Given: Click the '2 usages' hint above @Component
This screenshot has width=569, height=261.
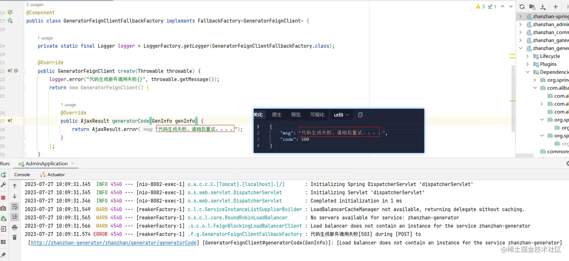Looking at the screenshot, I should tap(35, 5).
